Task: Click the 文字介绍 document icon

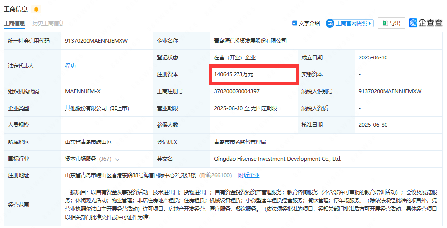Action: tap(295, 23)
